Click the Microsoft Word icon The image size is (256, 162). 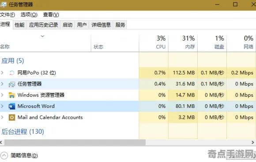[x=12, y=107]
